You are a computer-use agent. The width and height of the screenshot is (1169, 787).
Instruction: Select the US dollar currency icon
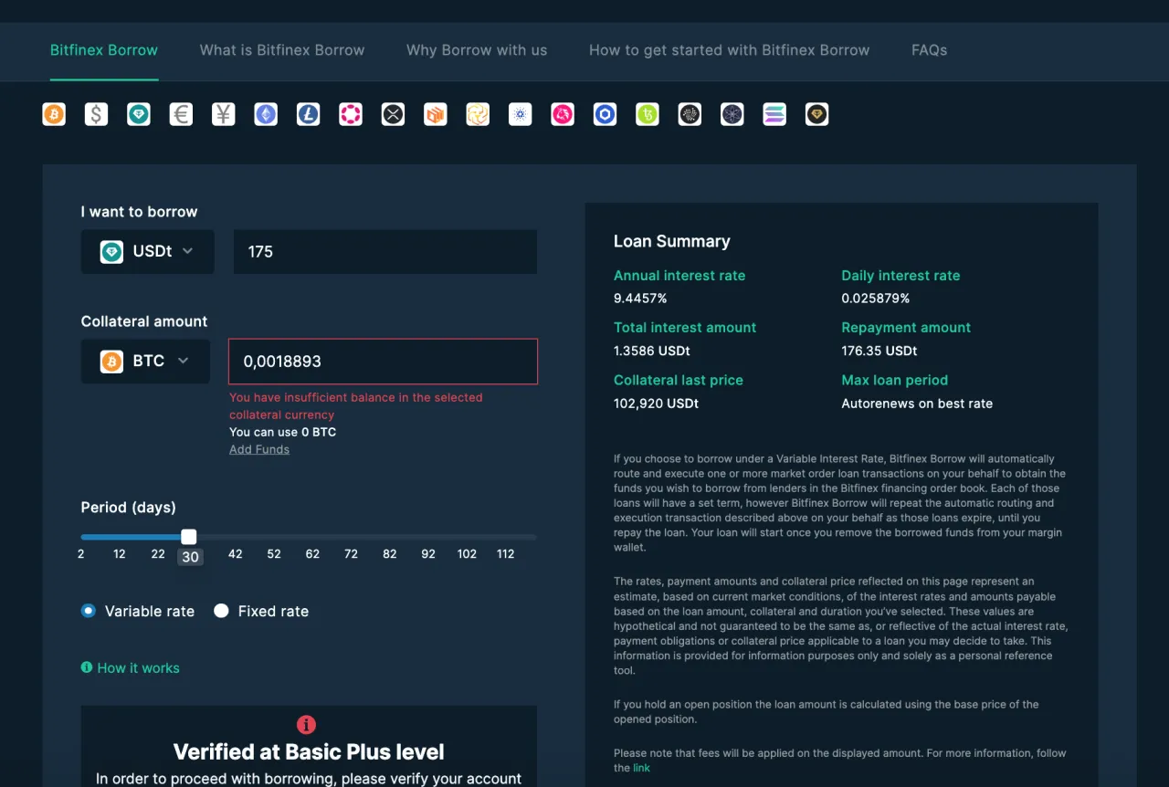click(96, 114)
